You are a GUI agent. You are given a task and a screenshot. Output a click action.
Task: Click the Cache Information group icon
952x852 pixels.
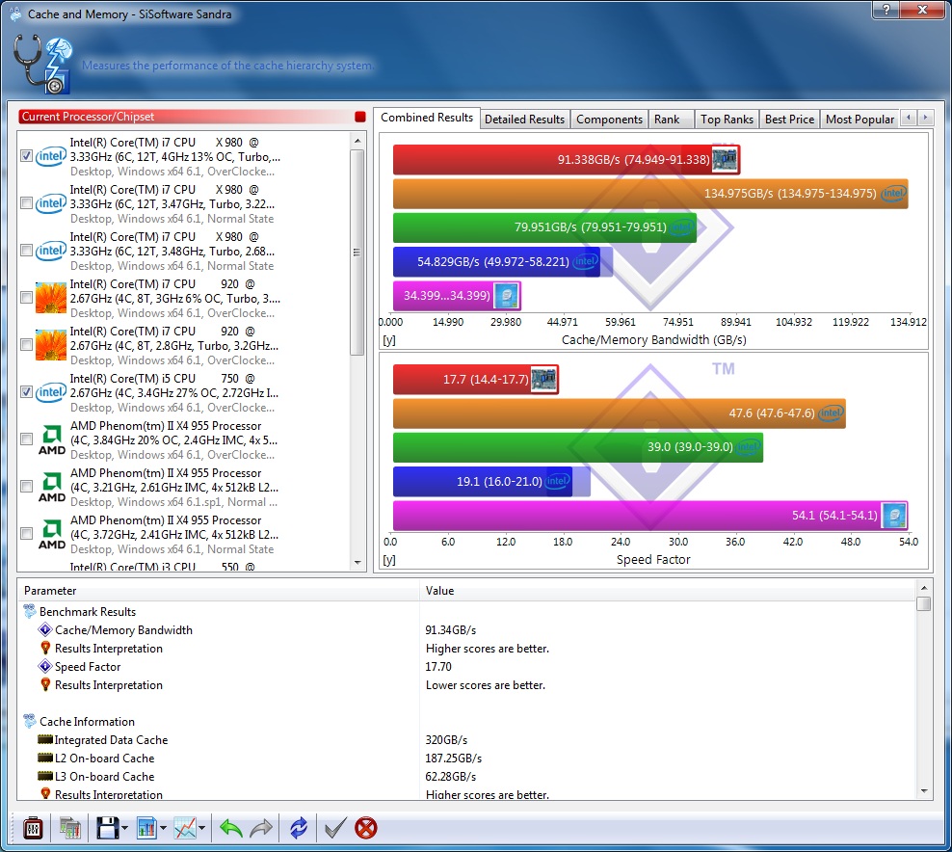click(x=29, y=721)
